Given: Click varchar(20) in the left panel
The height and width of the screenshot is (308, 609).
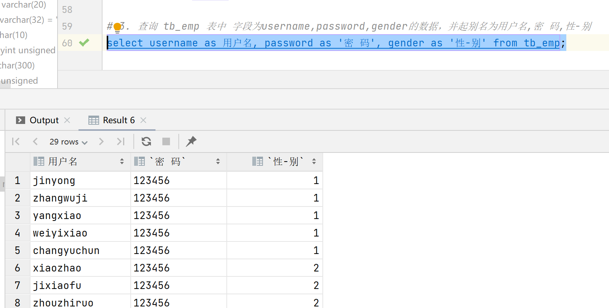Looking at the screenshot, I should [x=23, y=5].
